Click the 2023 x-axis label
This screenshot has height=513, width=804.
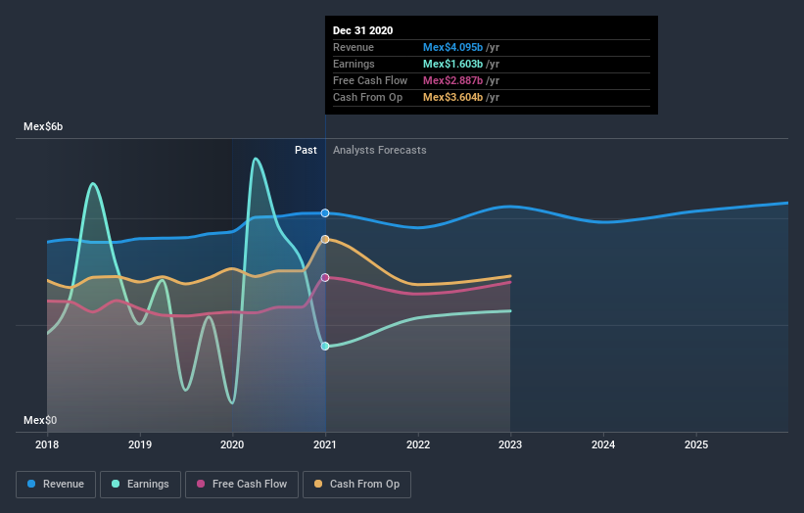(511, 444)
